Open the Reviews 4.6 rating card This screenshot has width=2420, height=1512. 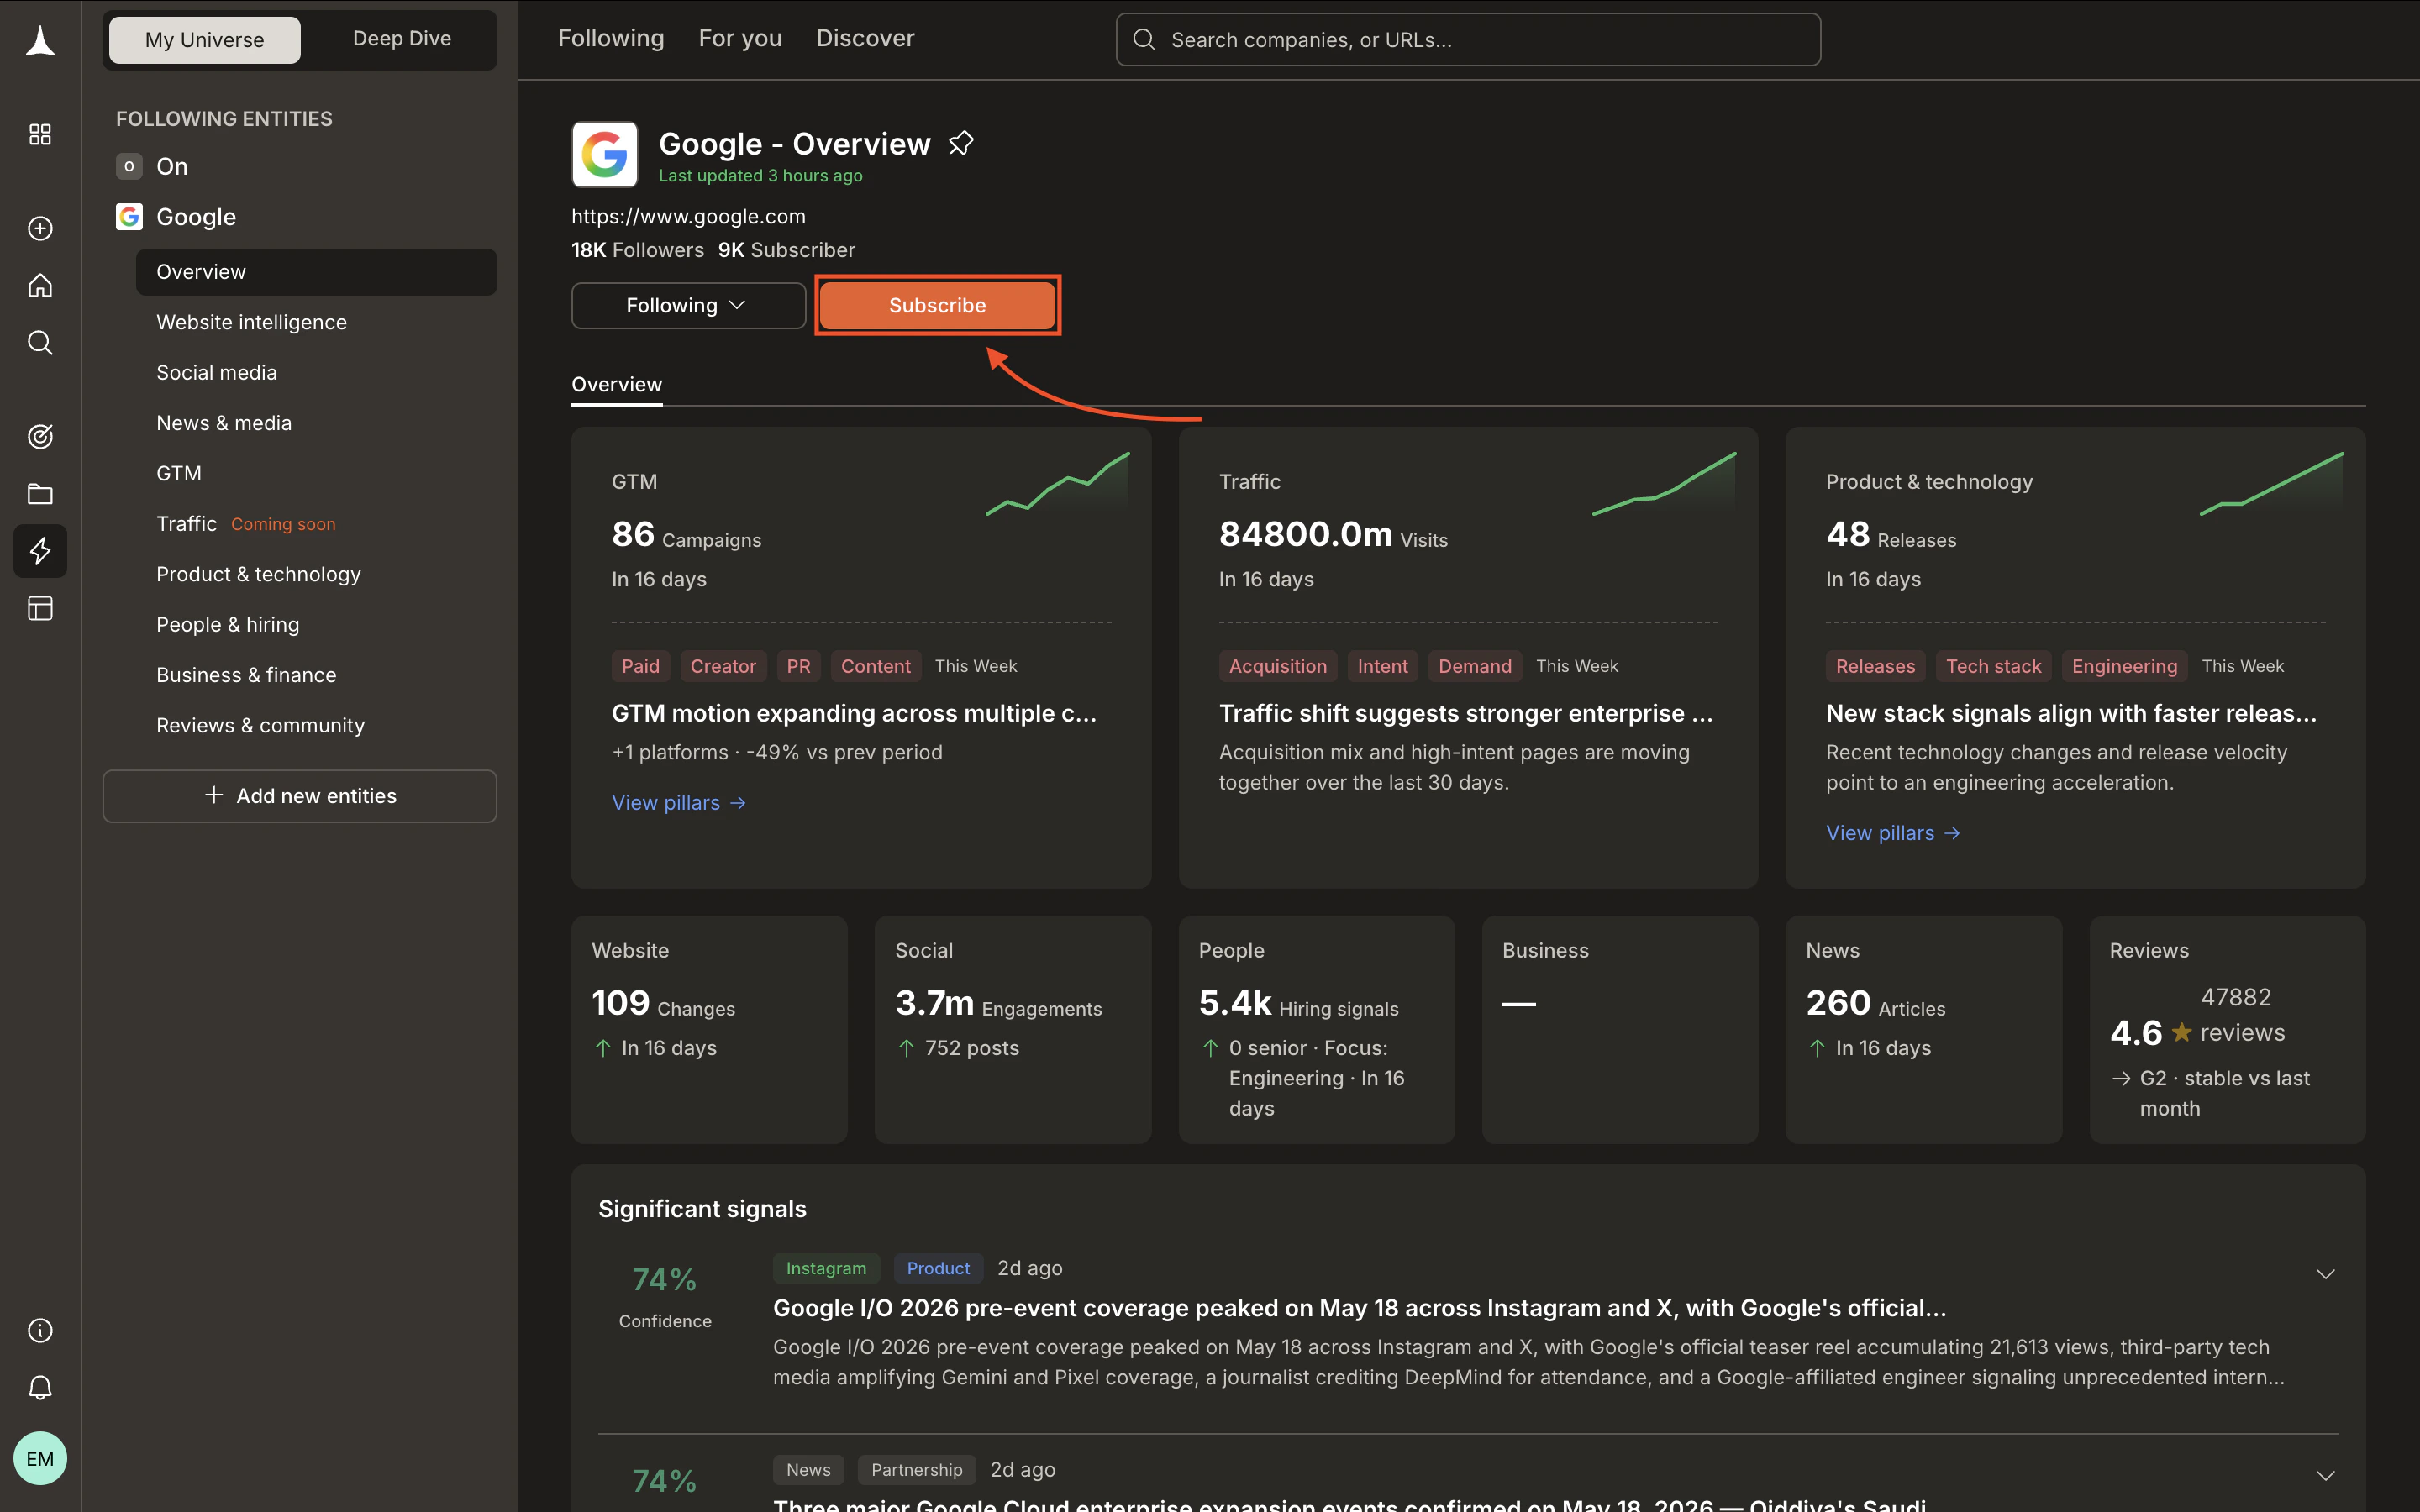(2227, 1030)
